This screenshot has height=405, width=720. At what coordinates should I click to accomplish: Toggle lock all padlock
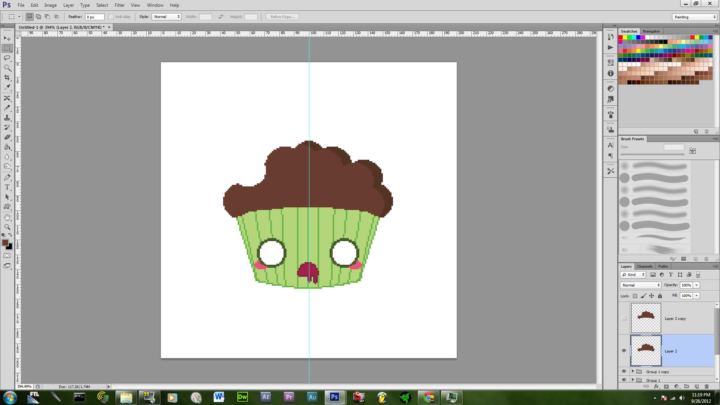660,296
